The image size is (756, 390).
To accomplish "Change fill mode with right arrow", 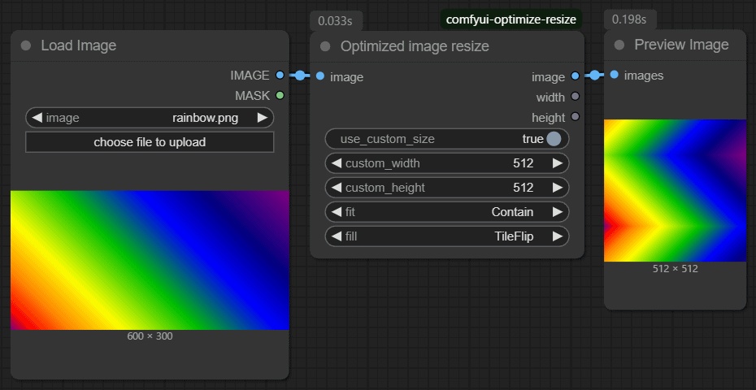I will (x=557, y=236).
